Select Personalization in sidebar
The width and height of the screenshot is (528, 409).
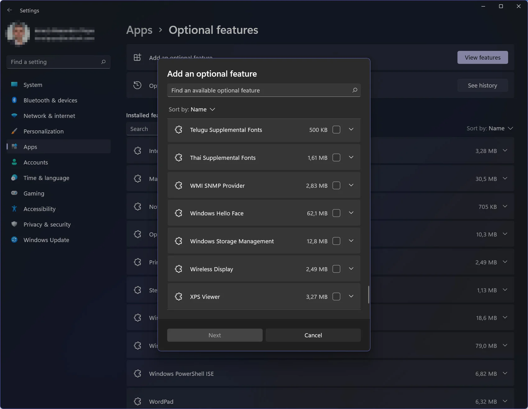58,131
